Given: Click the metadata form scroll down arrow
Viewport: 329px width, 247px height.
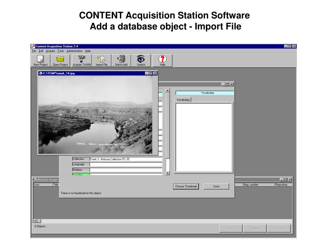Looking at the screenshot, I should (x=167, y=173).
